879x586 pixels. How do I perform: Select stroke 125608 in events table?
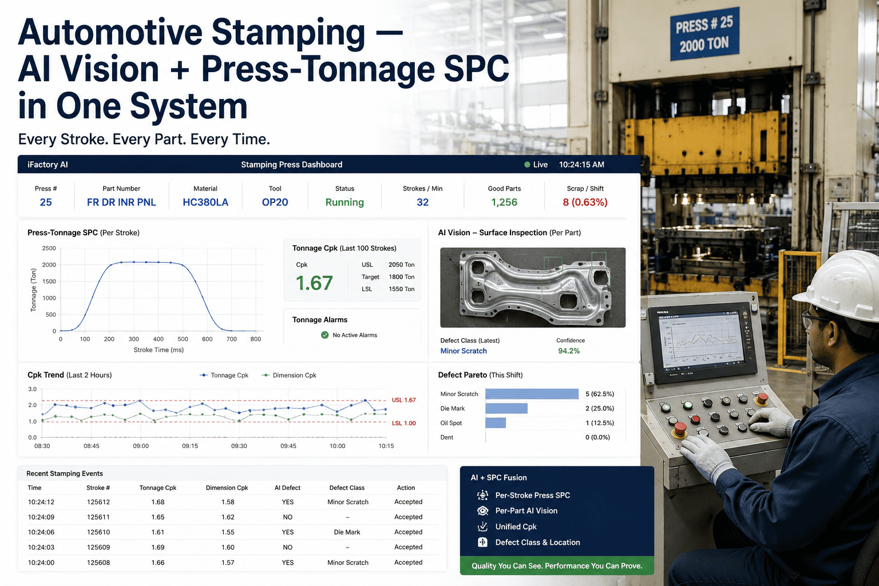tap(98, 563)
